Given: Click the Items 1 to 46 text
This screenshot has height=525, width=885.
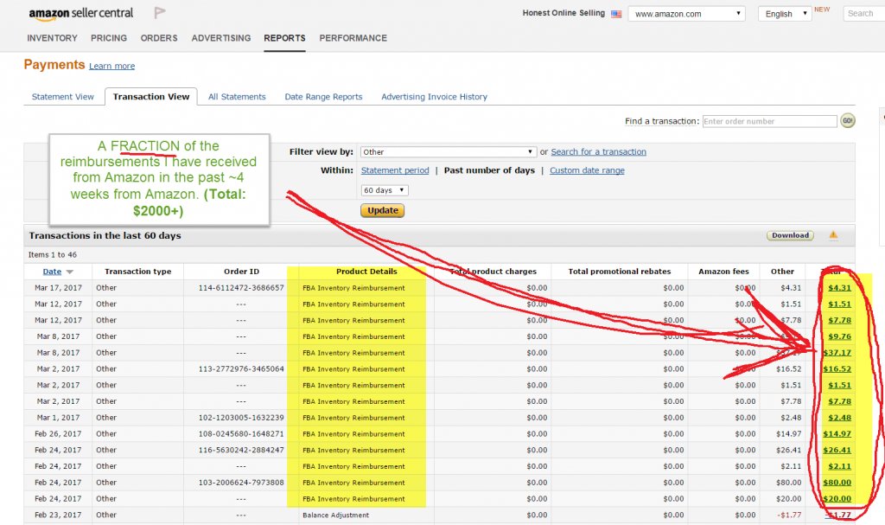Looking at the screenshot, I should point(53,255).
